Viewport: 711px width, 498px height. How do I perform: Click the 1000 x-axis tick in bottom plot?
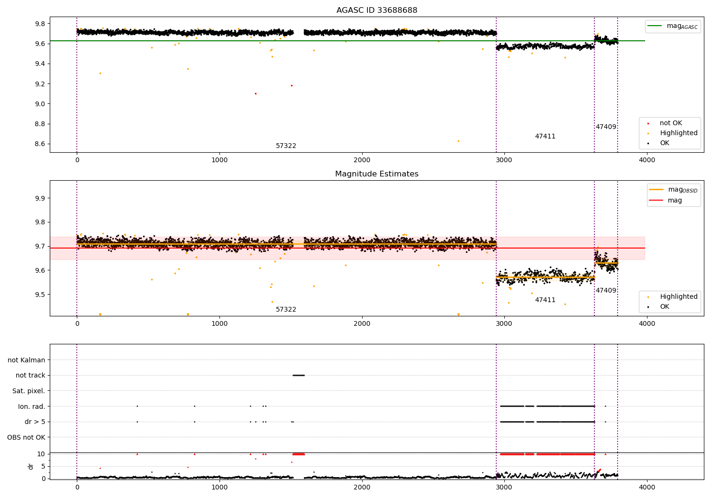[219, 487]
